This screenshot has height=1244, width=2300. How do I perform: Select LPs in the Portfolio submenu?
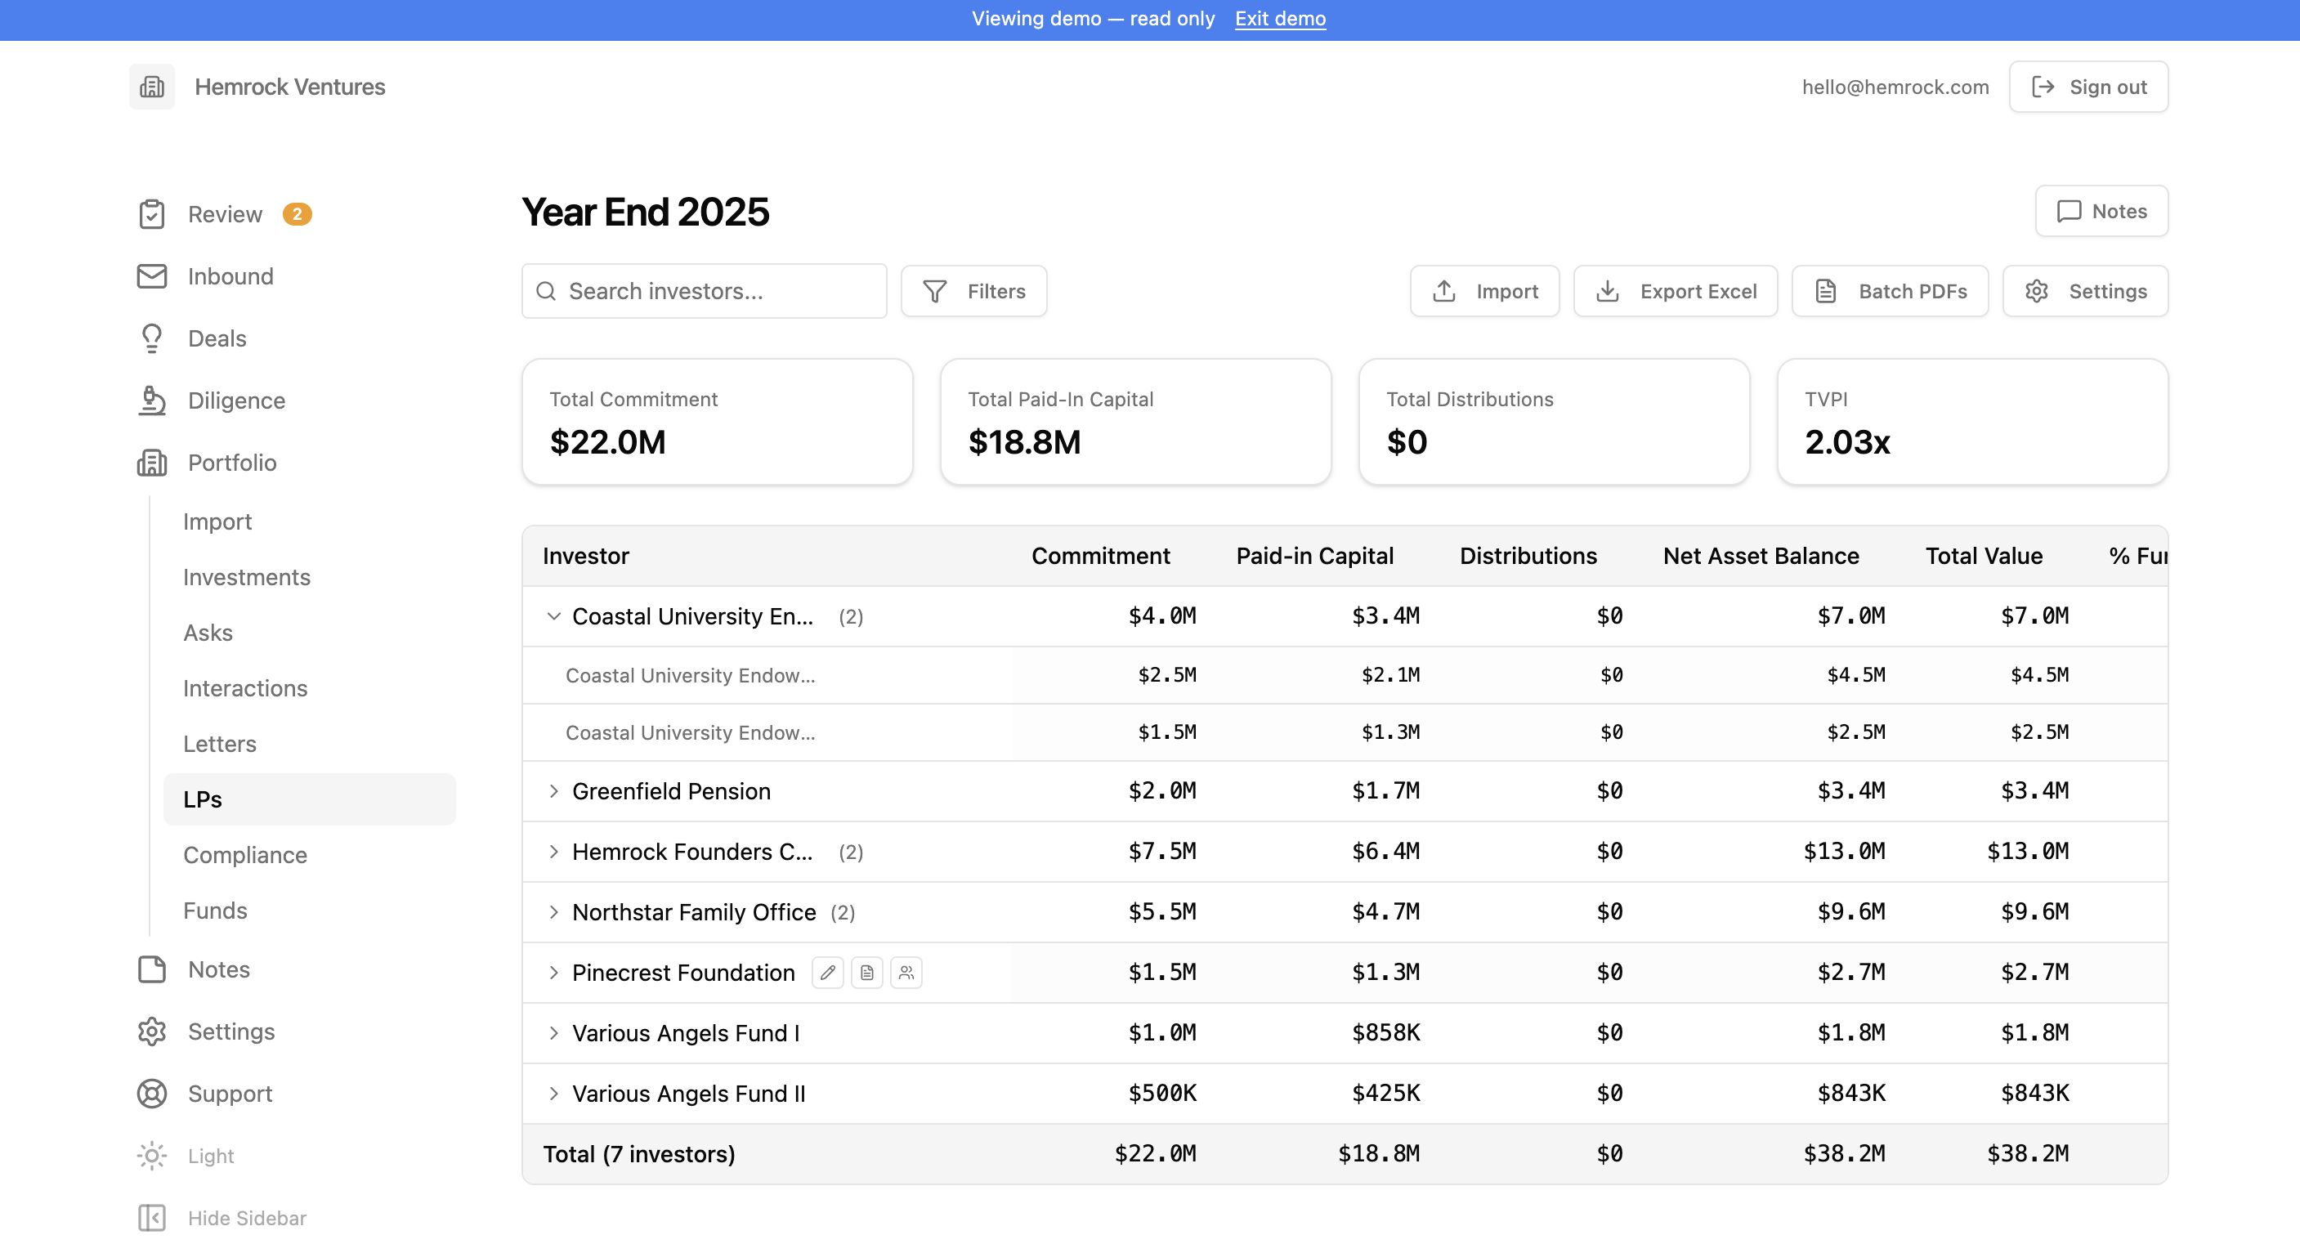coord(309,799)
